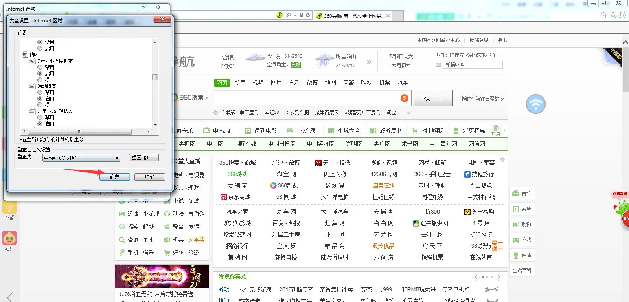
Task: Show previous 发现你喜欢 page arrow
Action: click(x=476, y=277)
